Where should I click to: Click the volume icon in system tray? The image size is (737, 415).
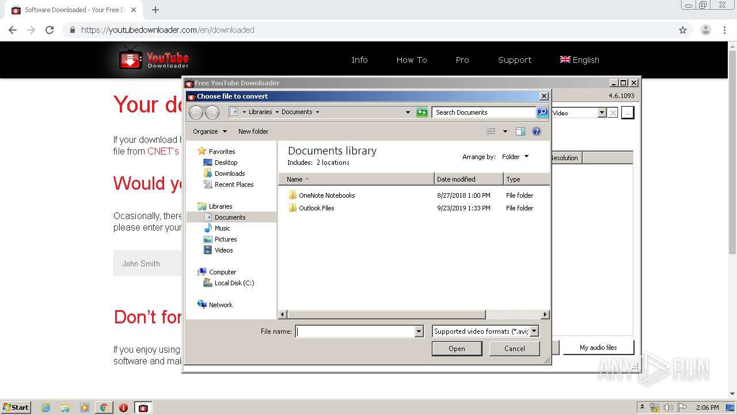pos(668,408)
